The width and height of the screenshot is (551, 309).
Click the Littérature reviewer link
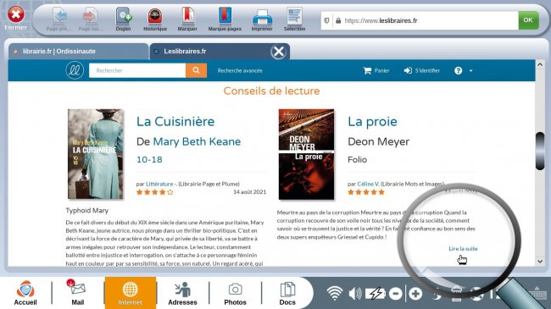click(x=161, y=184)
